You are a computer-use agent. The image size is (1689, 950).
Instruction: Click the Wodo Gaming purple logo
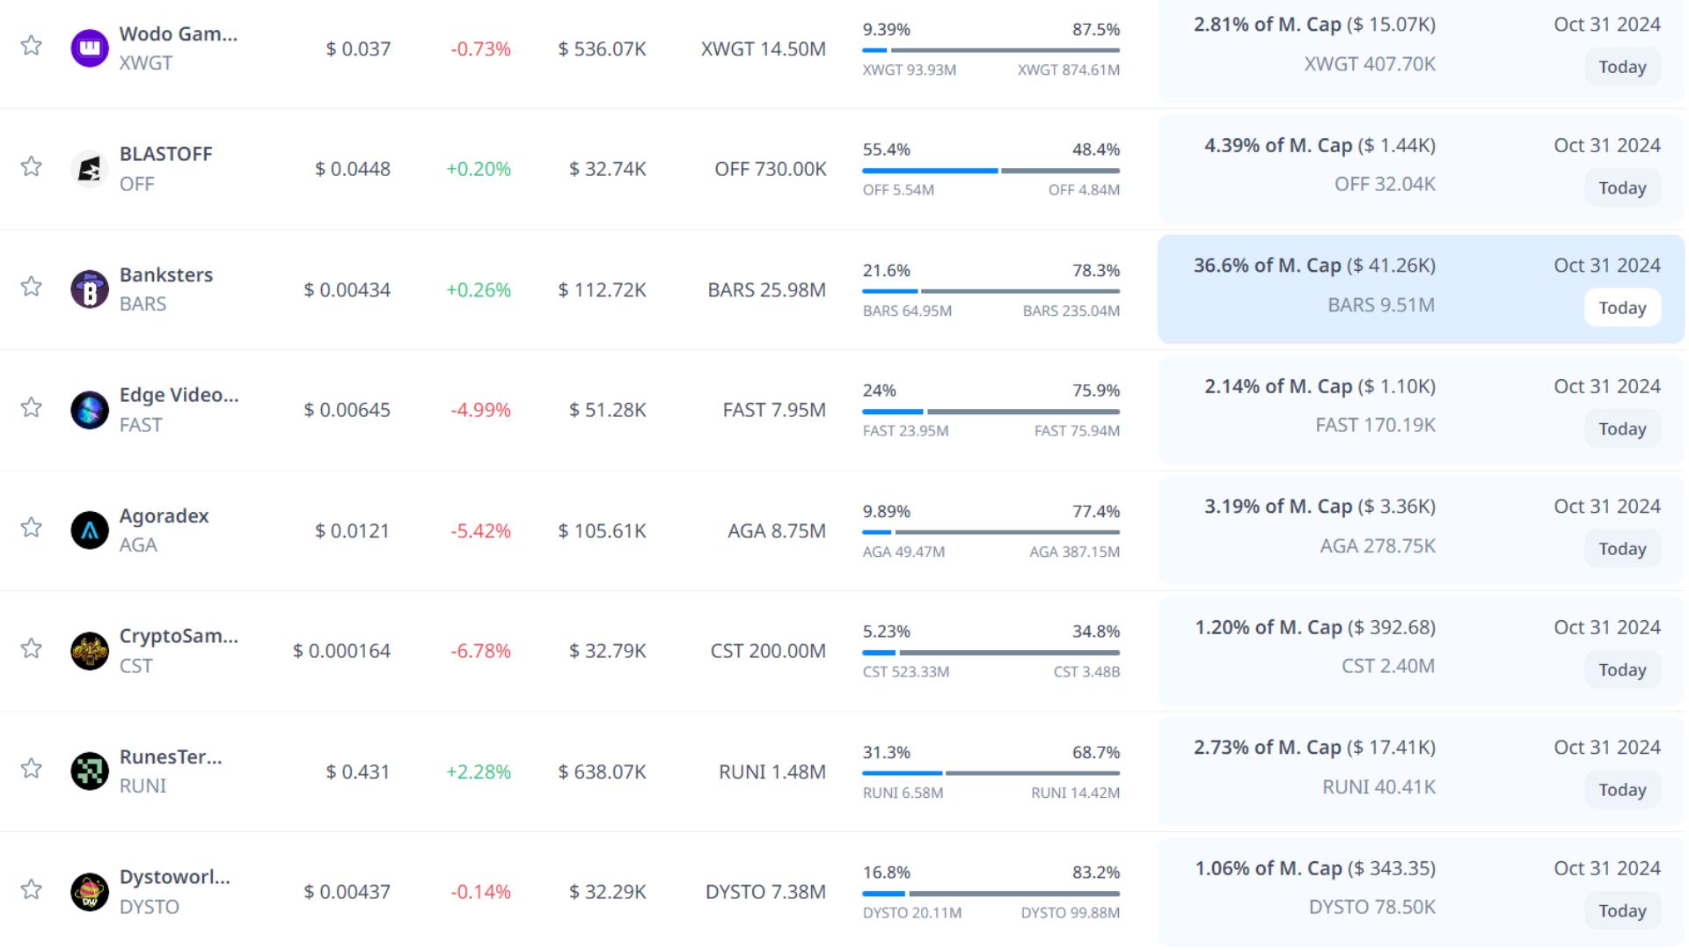(x=90, y=48)
